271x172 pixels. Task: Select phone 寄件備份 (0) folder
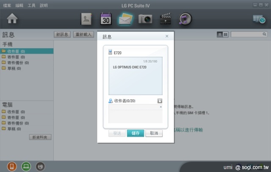click(27, 63)
